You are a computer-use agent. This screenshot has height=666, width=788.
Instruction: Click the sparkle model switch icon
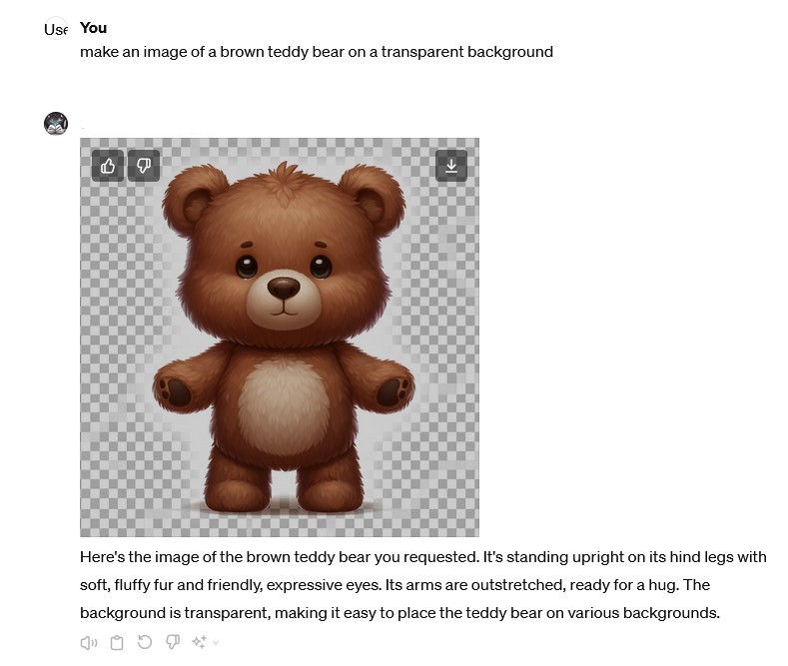[199, 642]
